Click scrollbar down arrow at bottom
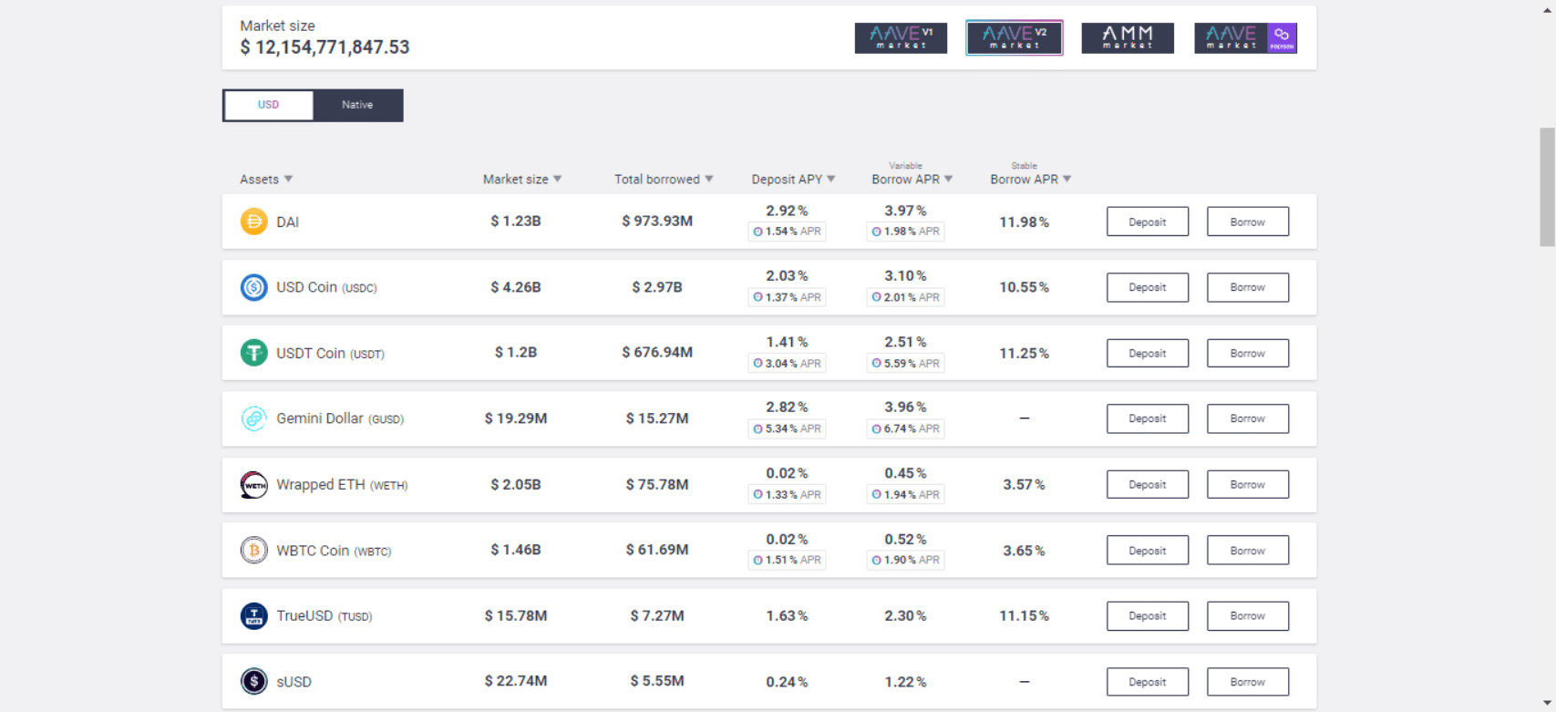 pos(1547,704)
